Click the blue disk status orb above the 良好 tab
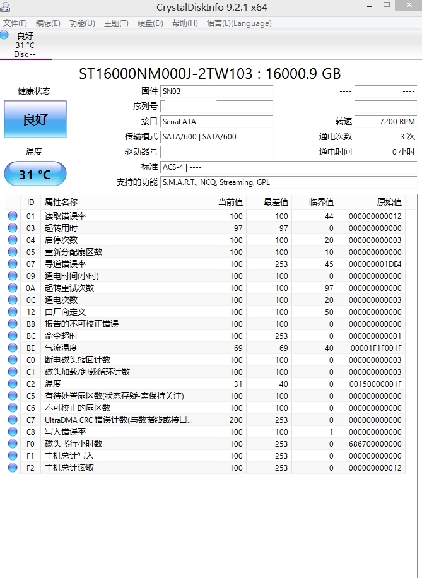Screen dimensions: 422x578 4,35
